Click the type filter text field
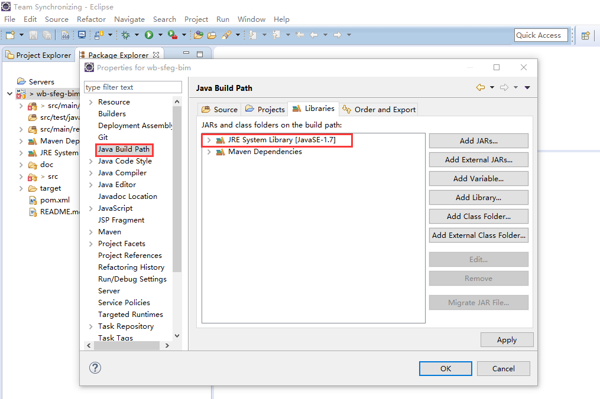Viewport: 600px width, 399px height. click(x=133, y=87)
